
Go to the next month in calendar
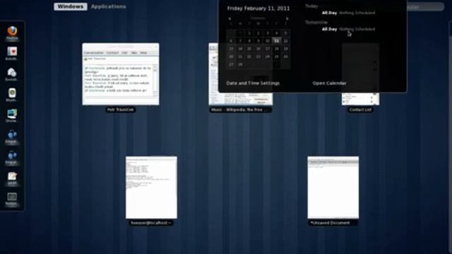pos(287,18)
